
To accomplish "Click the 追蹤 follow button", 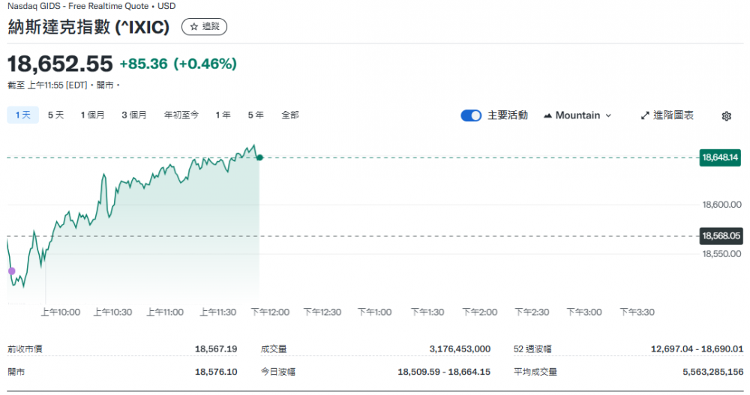I will tap(204, 27).
